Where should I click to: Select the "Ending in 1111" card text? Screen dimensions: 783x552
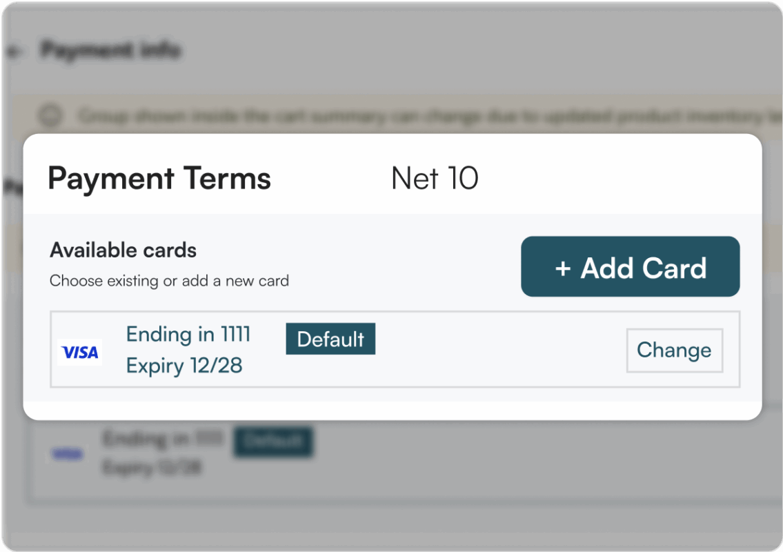[188, 335]
